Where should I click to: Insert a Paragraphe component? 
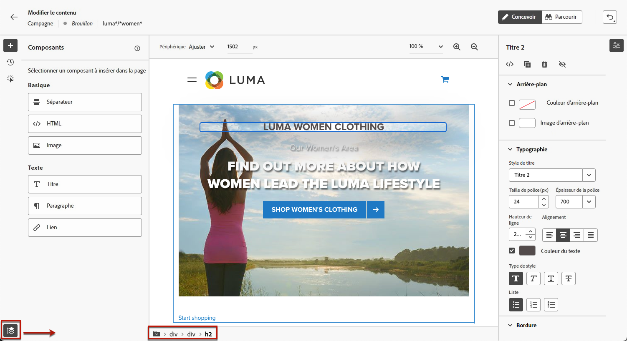85,206
